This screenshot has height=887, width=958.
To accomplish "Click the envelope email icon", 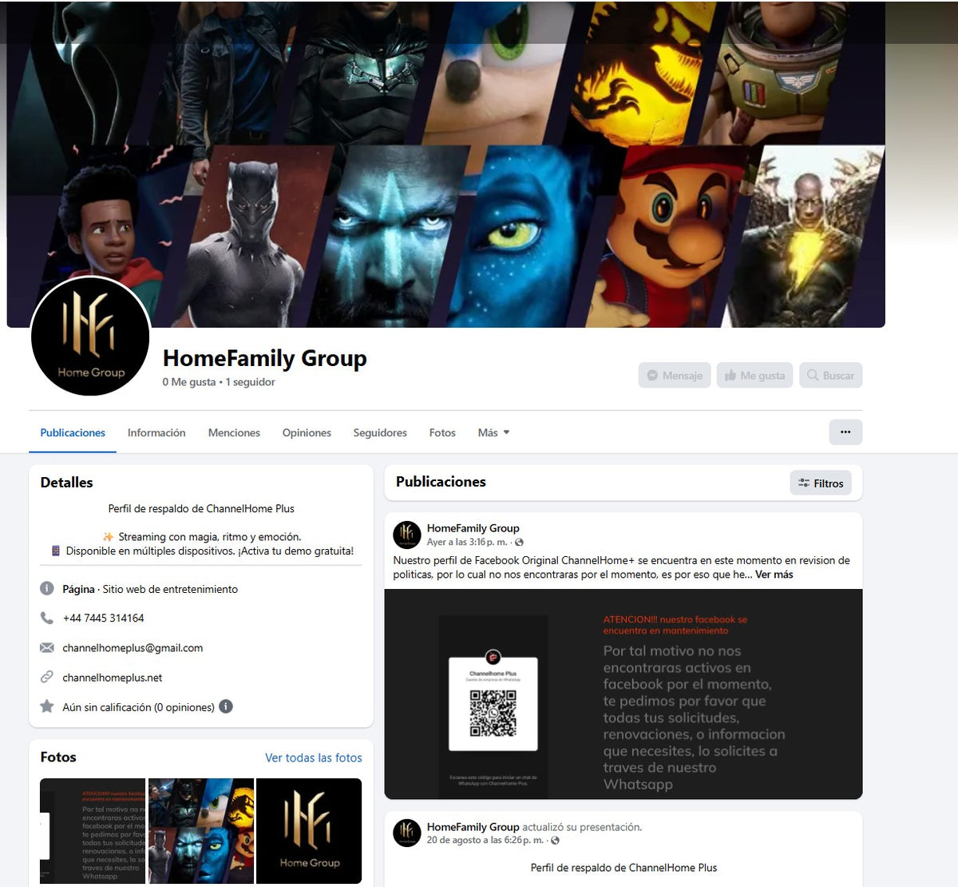I will coord(47,647).
